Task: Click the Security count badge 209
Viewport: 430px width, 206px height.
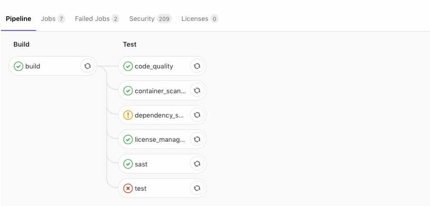Action: point(164,19)
